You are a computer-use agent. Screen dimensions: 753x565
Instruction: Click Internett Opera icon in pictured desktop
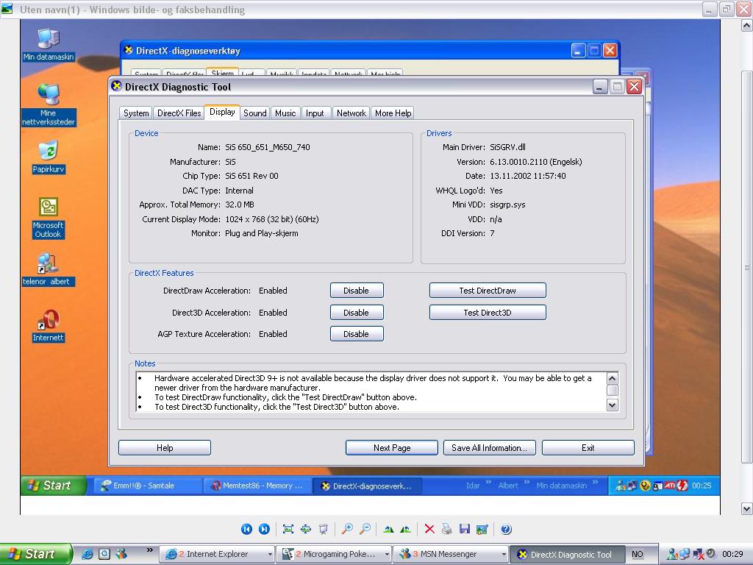click(48, 325)
